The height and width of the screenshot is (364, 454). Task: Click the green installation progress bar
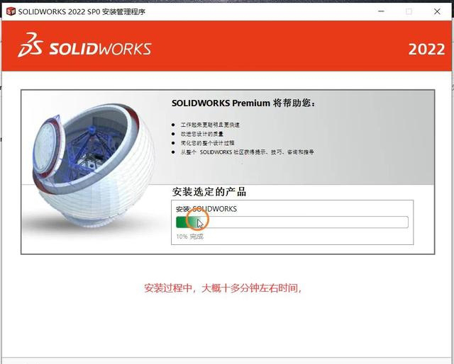click(x=292, y=222)
